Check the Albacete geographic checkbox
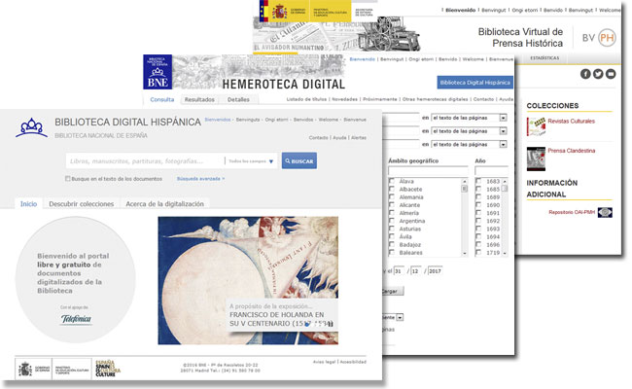Viewport: 632px width, 389px height. (392, 189)
